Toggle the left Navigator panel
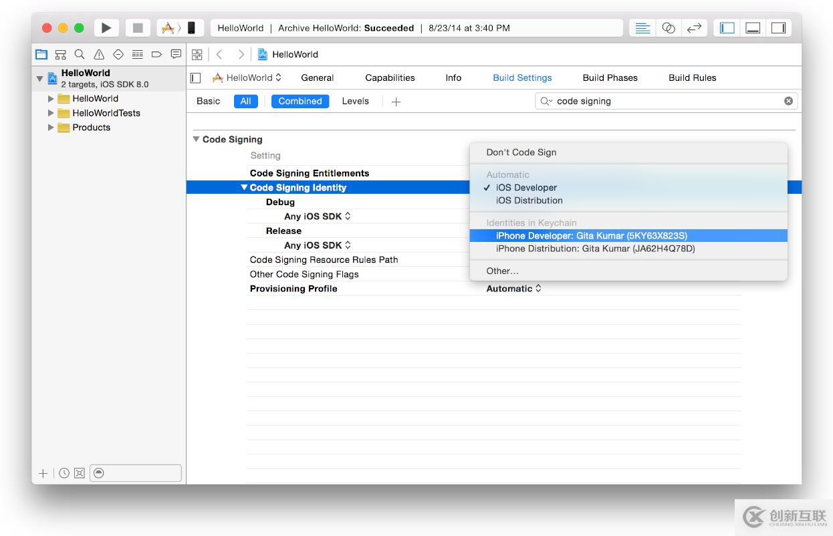The image size is (833, 536). pos(727,28)
